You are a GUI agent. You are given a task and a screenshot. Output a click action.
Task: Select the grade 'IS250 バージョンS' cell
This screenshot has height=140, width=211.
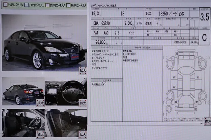pos(171,14)
